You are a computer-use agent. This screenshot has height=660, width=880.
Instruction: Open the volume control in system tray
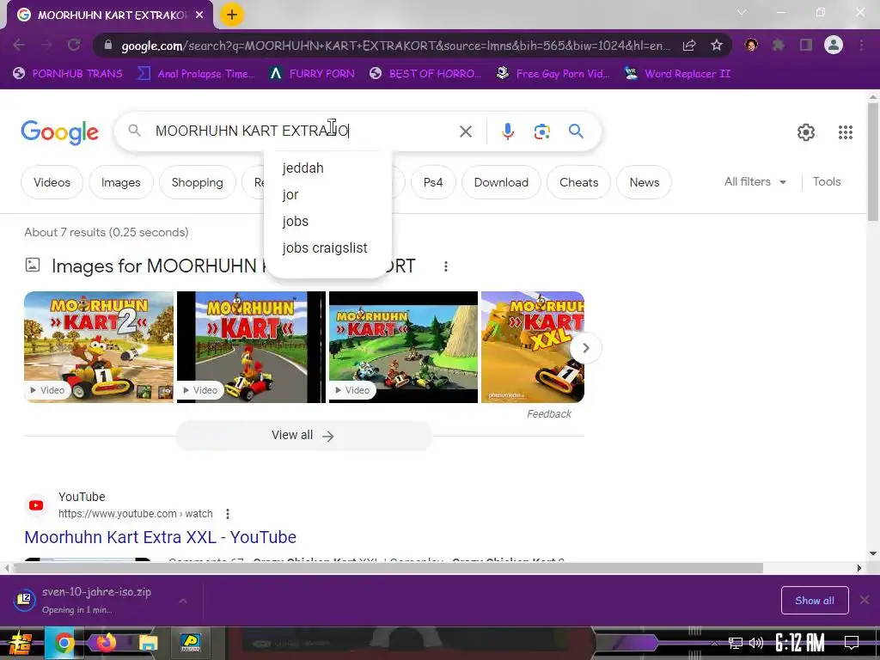point(756,643)
